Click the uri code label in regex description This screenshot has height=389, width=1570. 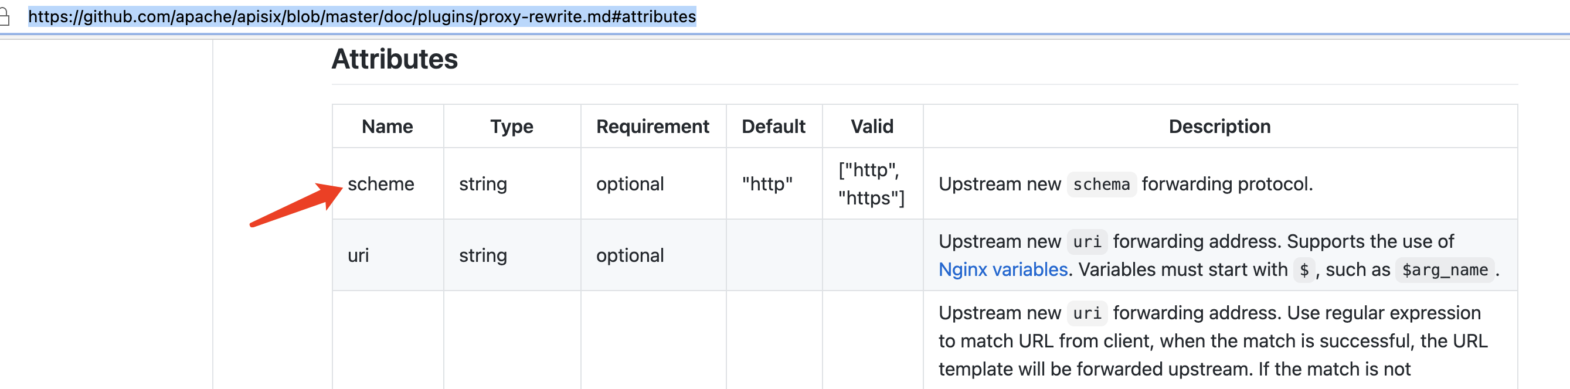coord(1087,313)
